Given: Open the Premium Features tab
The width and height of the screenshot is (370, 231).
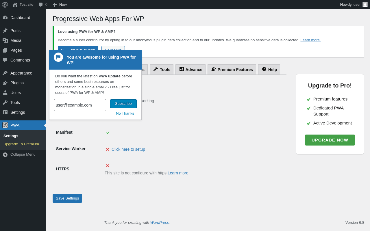Looking at the screenshot, I should click(x=232, y=70).
